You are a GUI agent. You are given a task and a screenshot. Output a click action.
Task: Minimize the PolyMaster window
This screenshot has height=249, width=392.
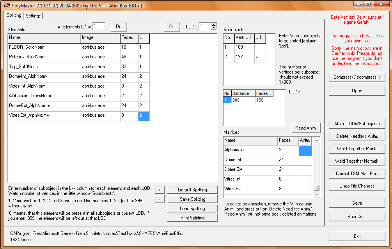tap(358, 4)
